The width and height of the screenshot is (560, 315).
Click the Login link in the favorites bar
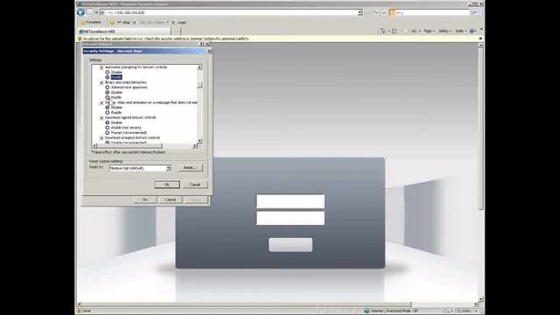pyautogui.click(x=179, y=23)
